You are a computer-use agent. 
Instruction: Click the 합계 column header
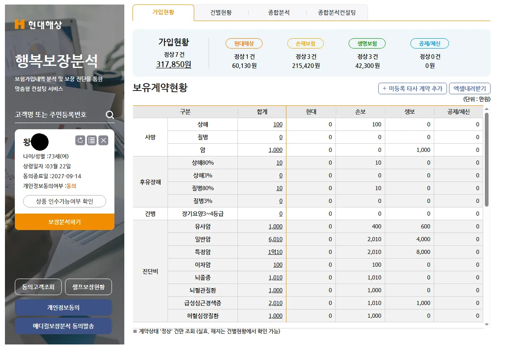[262, 112]
